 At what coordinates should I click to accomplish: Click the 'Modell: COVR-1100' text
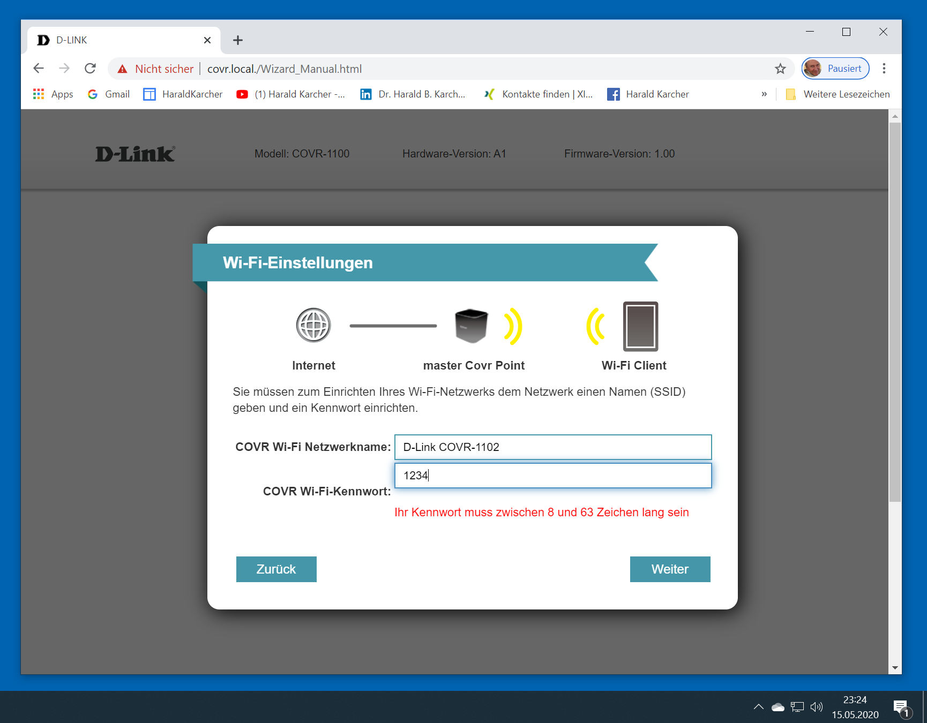(302, 154)
